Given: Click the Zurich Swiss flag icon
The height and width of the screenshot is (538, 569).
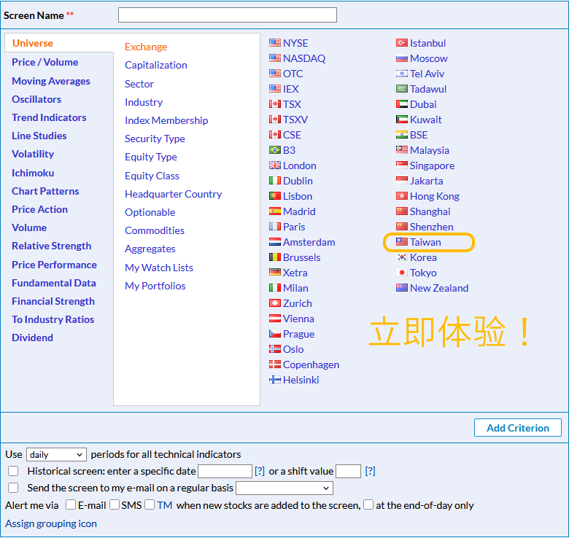Looking at the screenshot, I should click(275, 303).
